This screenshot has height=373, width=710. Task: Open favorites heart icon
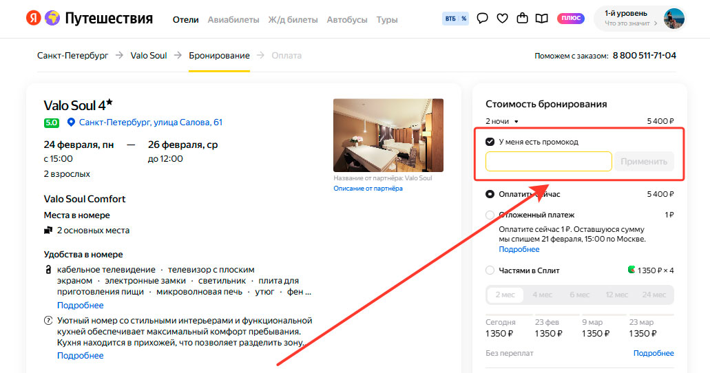click(x=502, y=19)
